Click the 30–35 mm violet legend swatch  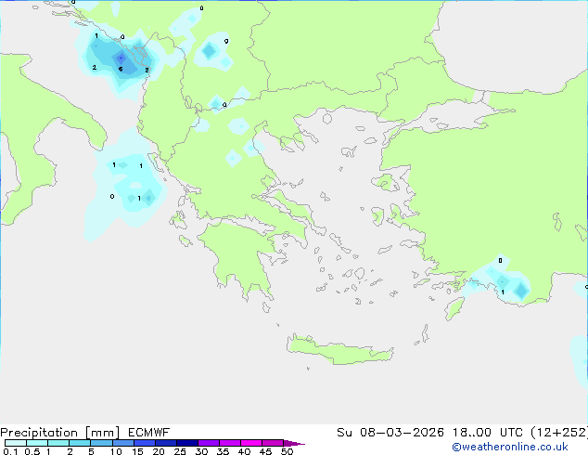pyautogui.click(x=209, y=443)
